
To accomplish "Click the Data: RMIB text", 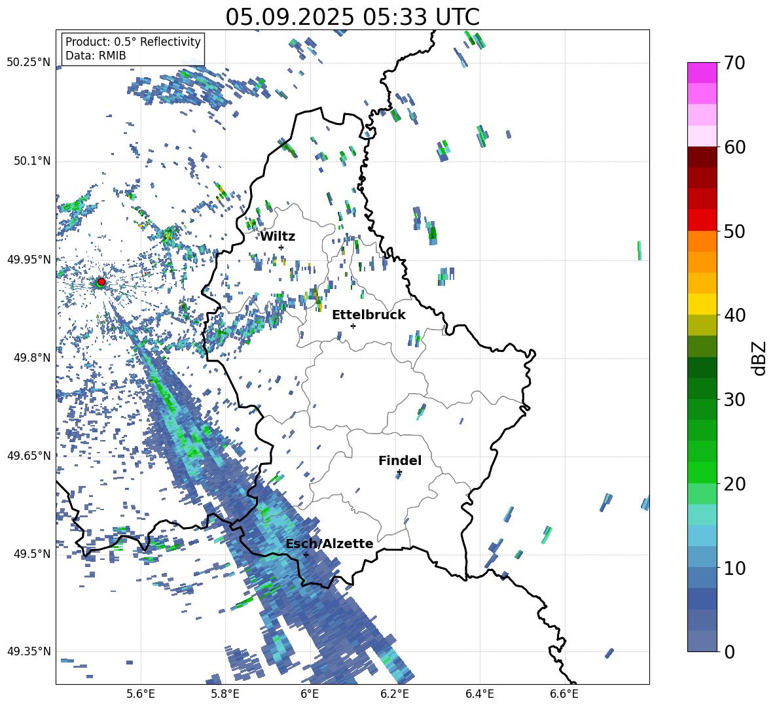I will click(x=96, y=56).
